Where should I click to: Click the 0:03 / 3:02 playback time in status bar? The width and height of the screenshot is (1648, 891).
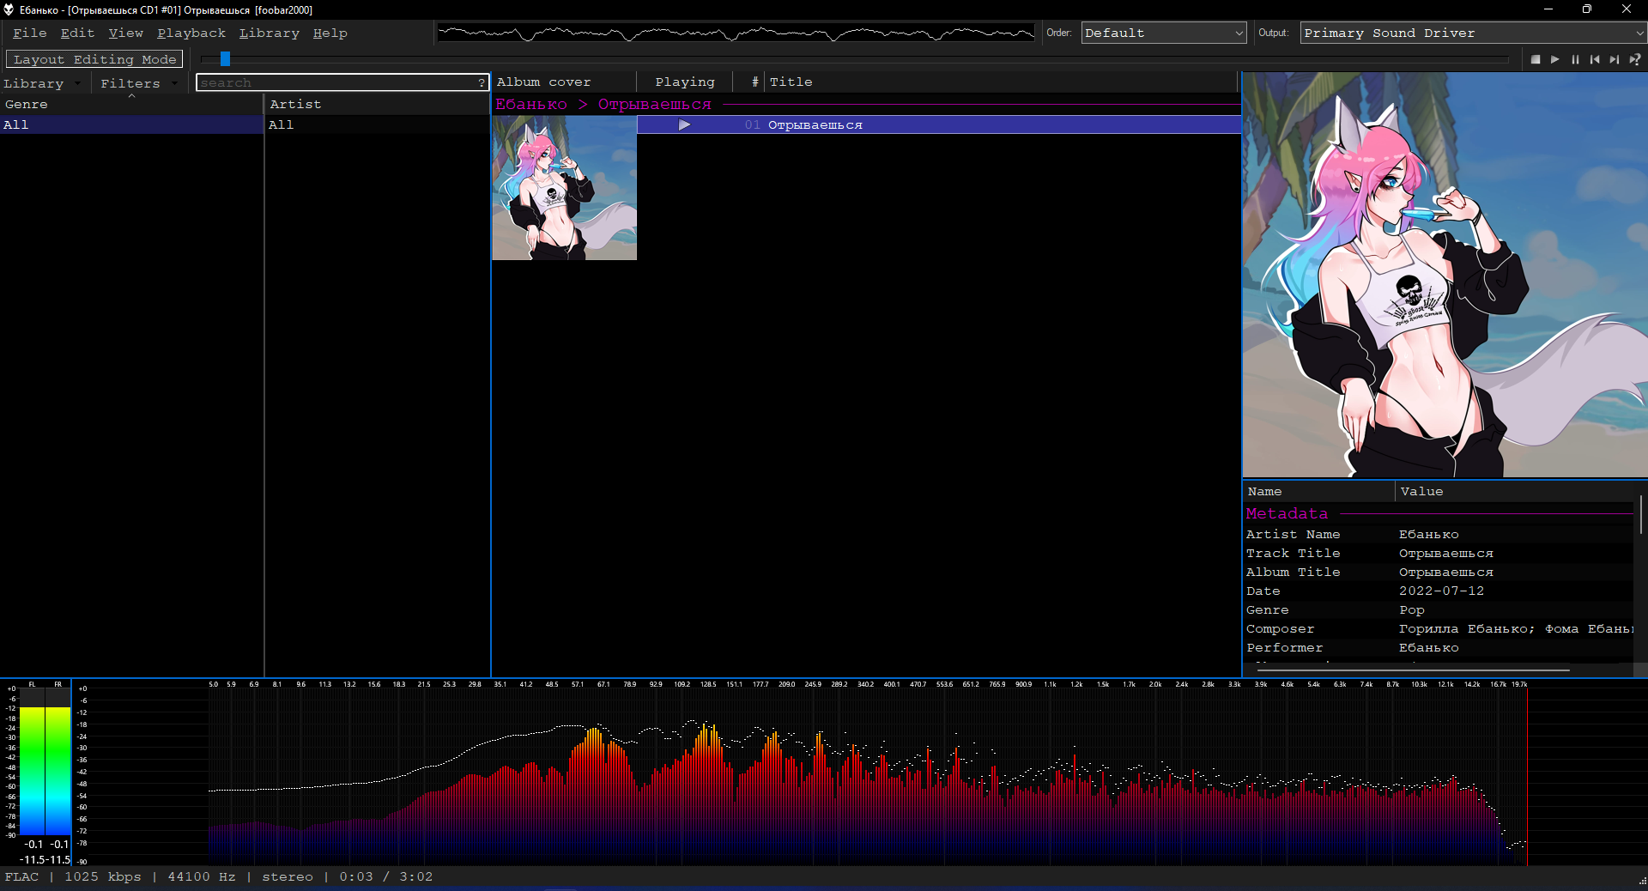[x=386, y=877]
